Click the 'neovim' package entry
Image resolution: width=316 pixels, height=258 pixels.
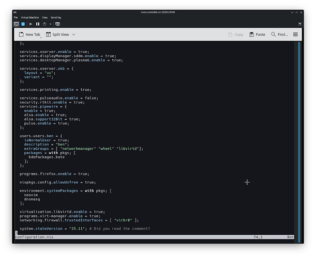pos(31,195)
